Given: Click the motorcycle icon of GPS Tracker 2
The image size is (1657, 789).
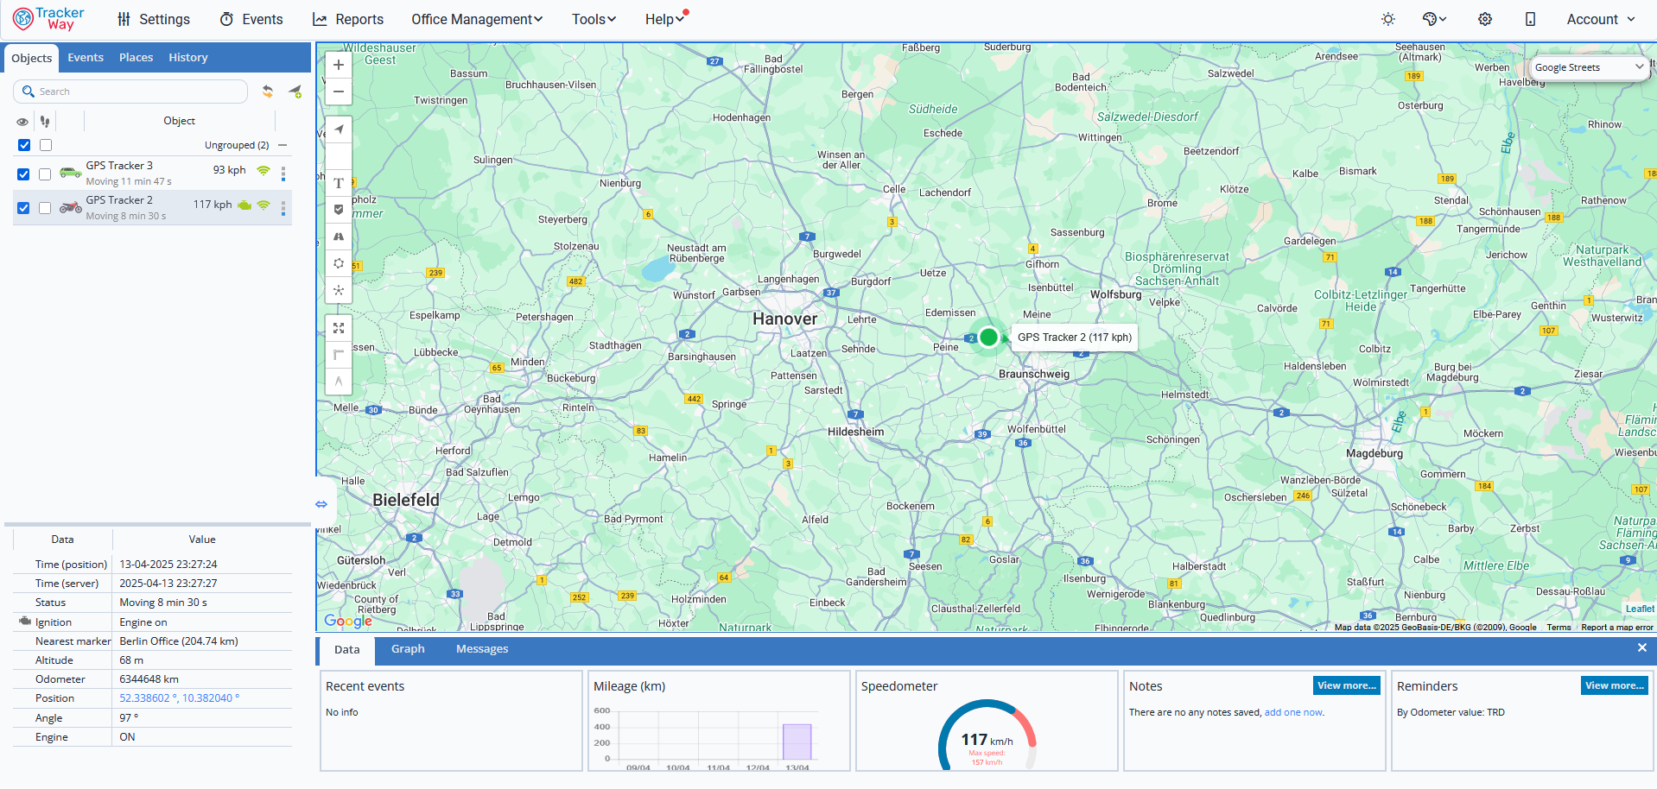Looking at the screenshot, I should [x=71, y=207].
